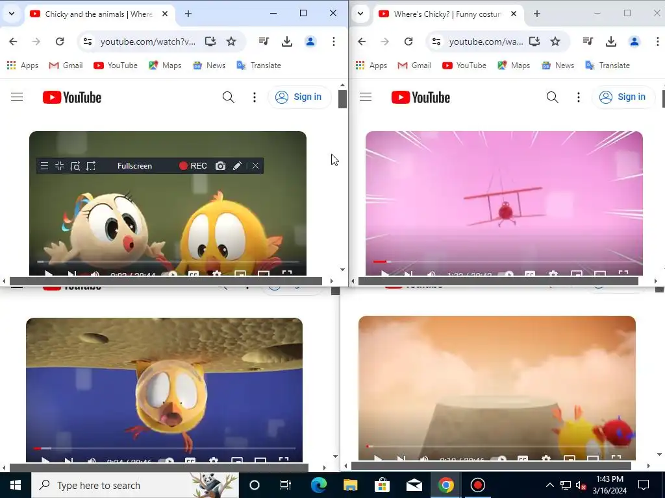
Task: Open a new tab in Funny costume window
Action: tap(537, 14)
